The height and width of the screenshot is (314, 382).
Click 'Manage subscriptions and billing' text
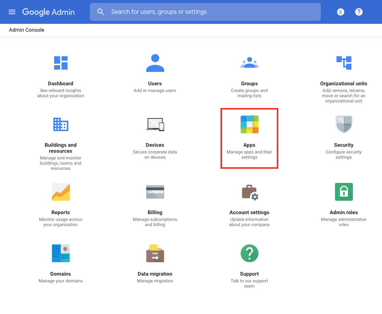155,222
